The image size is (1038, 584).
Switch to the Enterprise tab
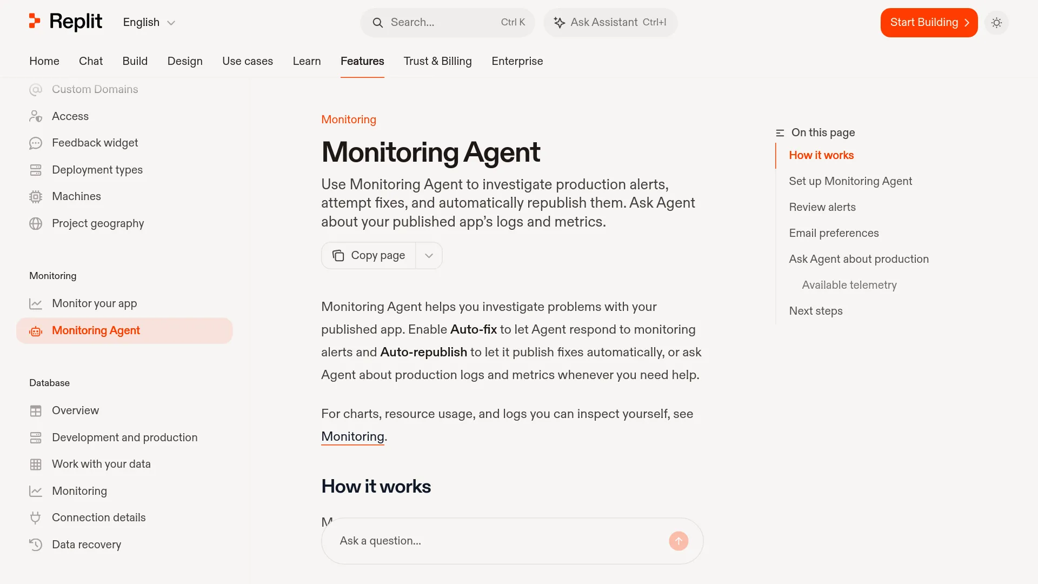(517, 61)
